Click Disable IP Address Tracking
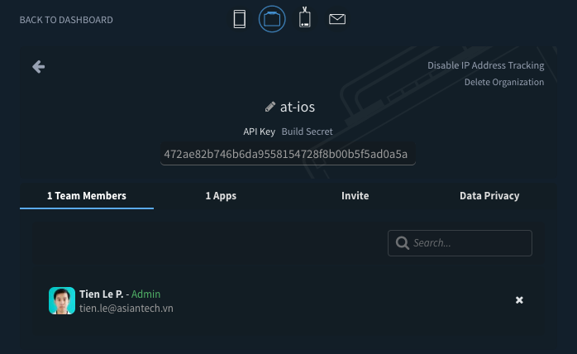This screenshot has height=354, width=577. tap(486, 65)
